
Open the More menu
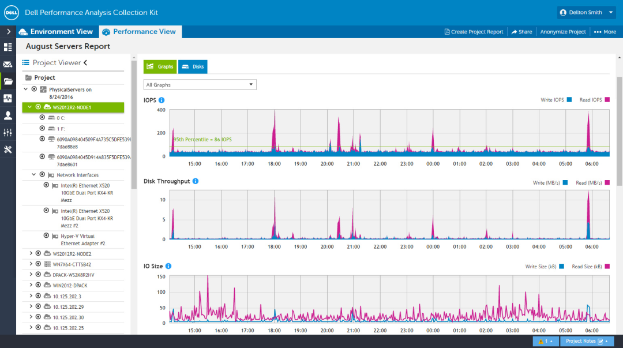[605, 32]
